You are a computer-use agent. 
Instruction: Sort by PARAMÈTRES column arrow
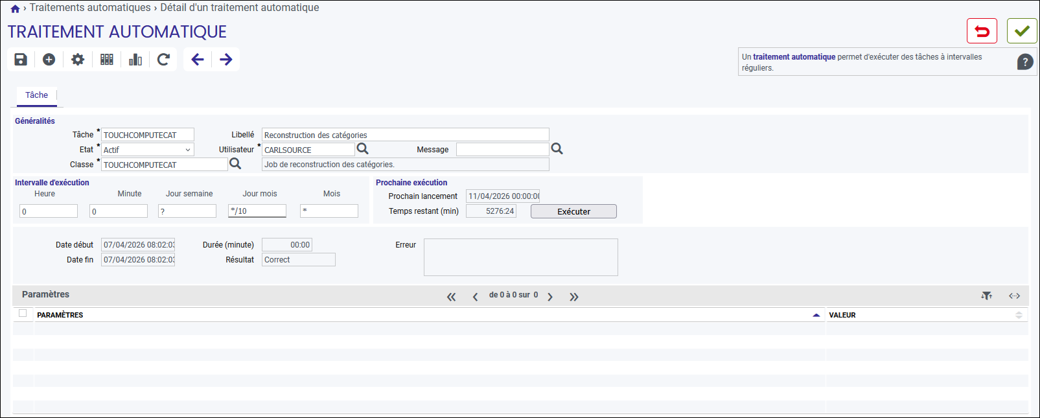[816, 315]
